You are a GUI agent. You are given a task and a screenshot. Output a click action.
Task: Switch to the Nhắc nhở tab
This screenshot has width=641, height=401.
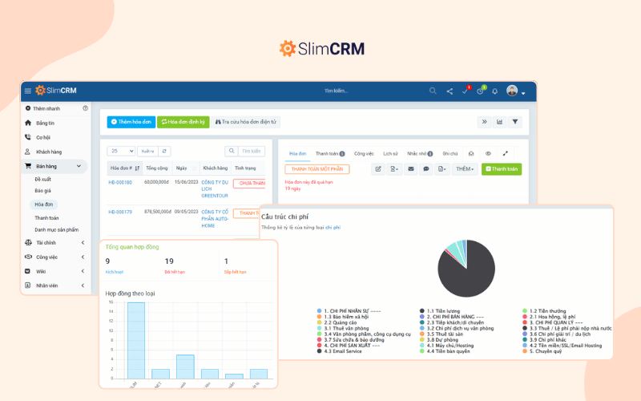point(420,154)
